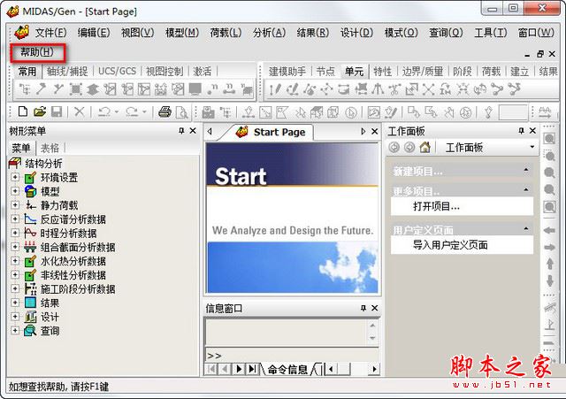Viewport: 566px width, 399px height.
Task: Click the play arrow in 信息窗口 tab navigator
Action: point(239,369)
